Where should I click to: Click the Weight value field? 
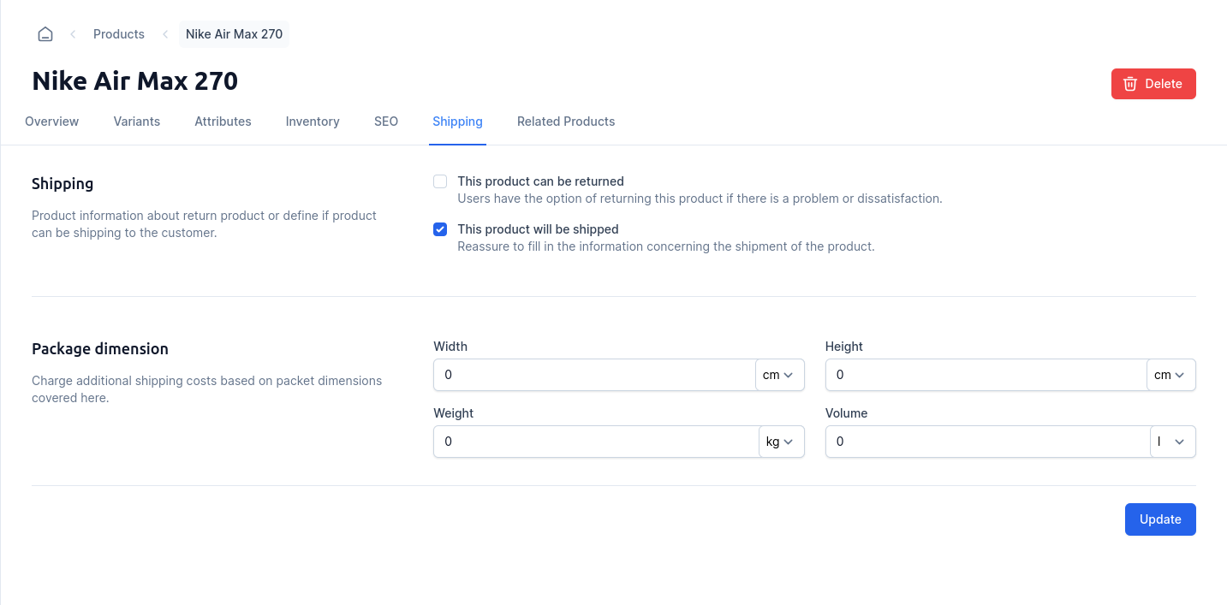[x=596, y=442]
